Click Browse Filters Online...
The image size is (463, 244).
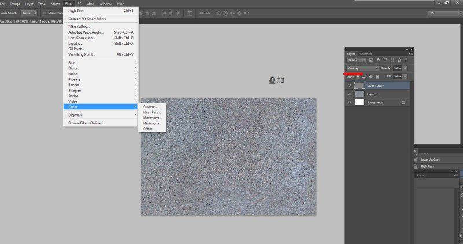[x=101, y=123]
